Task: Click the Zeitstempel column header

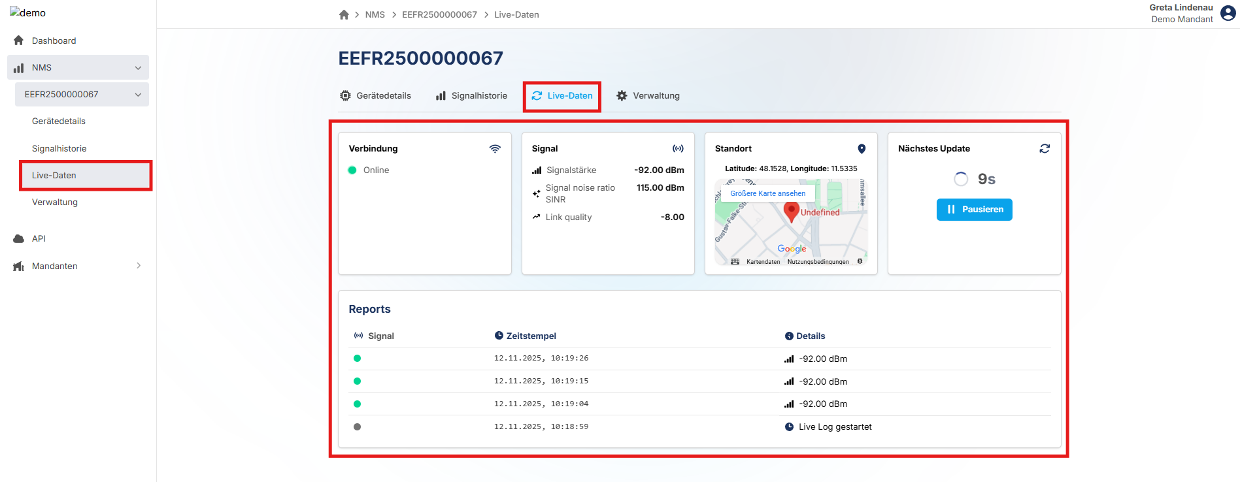Action: coord(530,336)
